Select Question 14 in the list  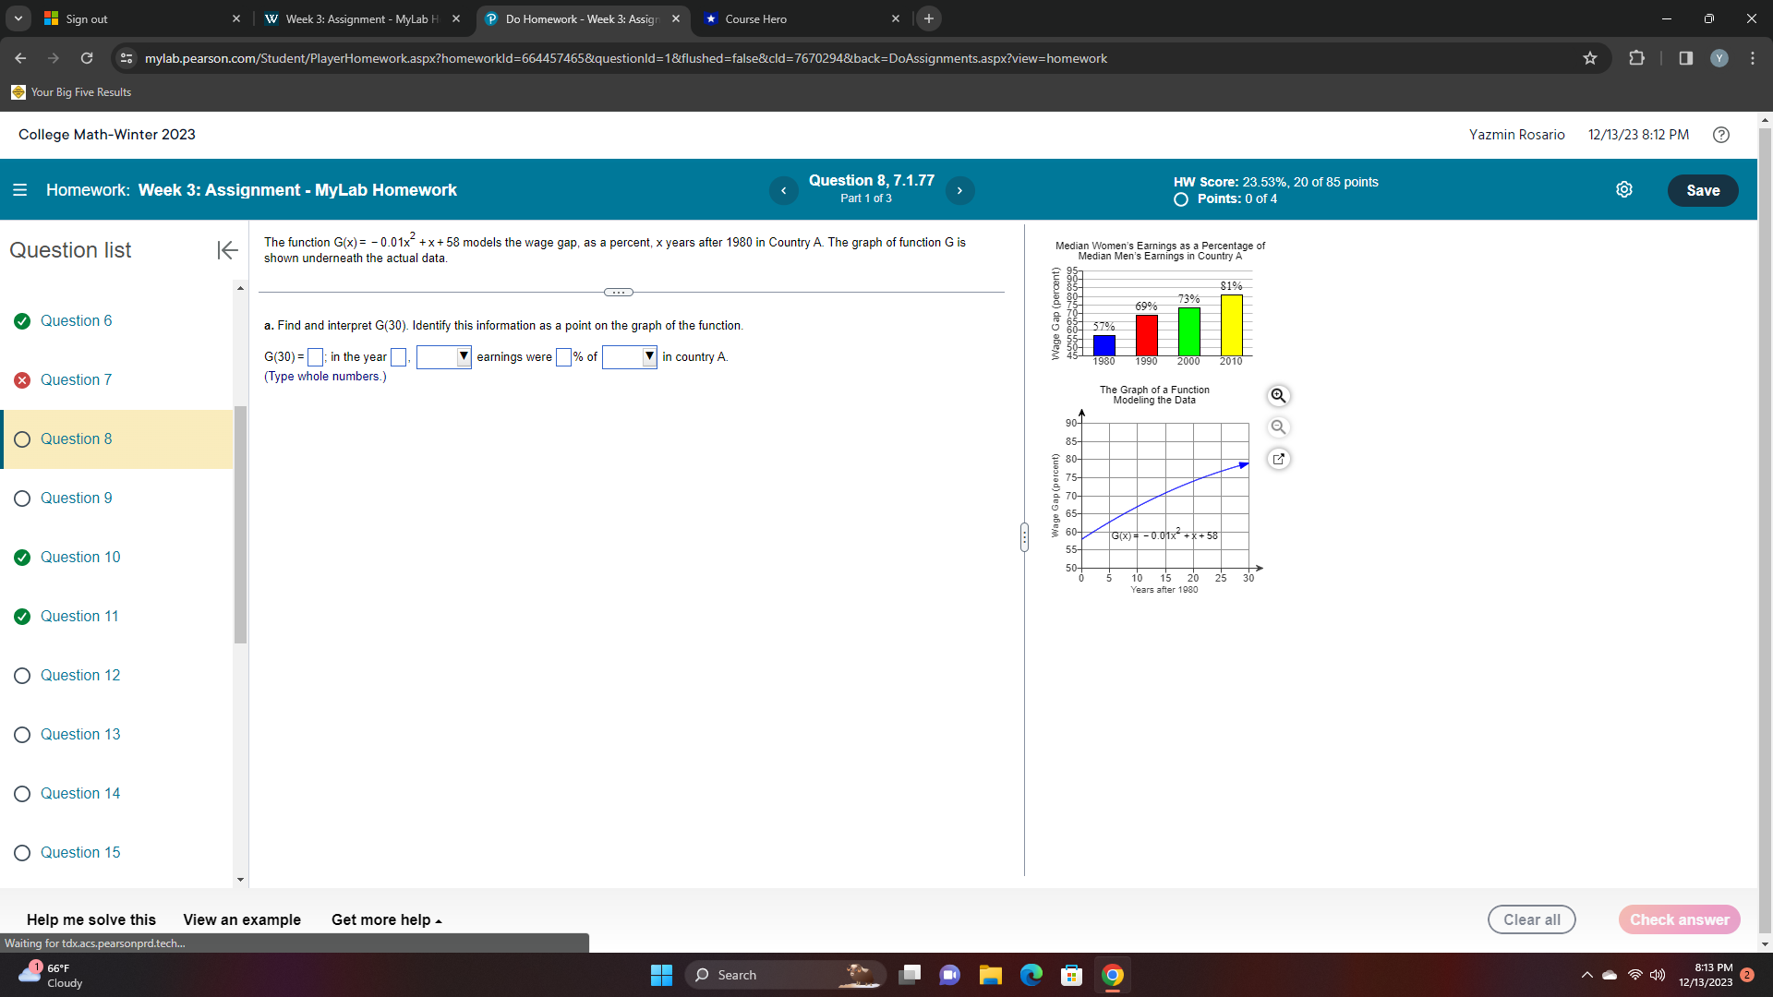(79, 794)
